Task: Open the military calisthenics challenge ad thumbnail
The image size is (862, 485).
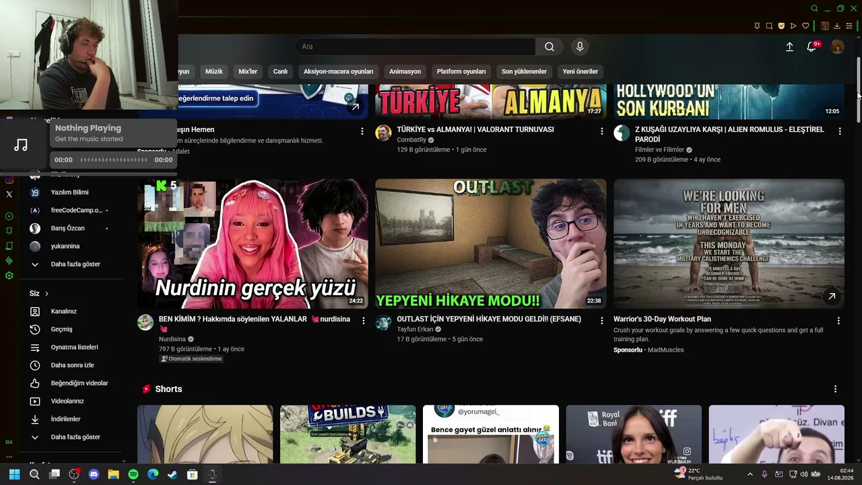Action: point(729,244)
